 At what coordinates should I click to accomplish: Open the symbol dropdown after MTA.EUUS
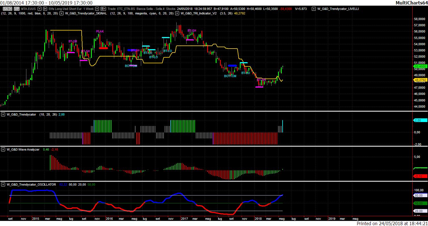[x=40, y=9]
